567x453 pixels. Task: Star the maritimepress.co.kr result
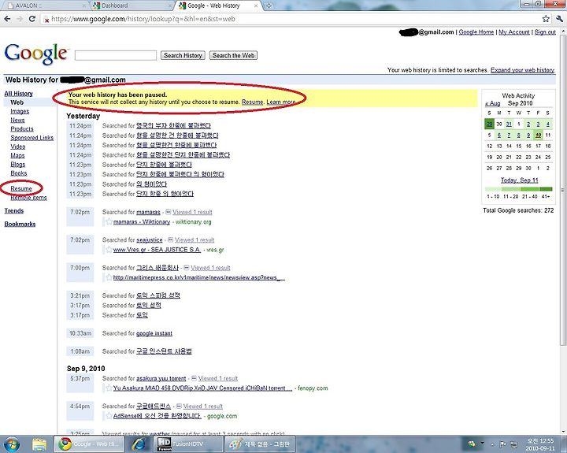[109, 277]
